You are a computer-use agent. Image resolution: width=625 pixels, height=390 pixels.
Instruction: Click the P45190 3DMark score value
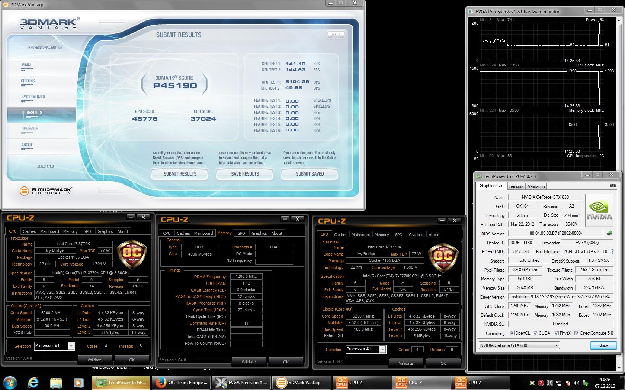pos(175,86)
